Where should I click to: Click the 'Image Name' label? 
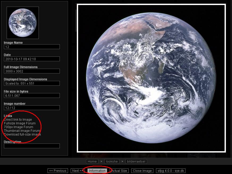pos(13,42)
